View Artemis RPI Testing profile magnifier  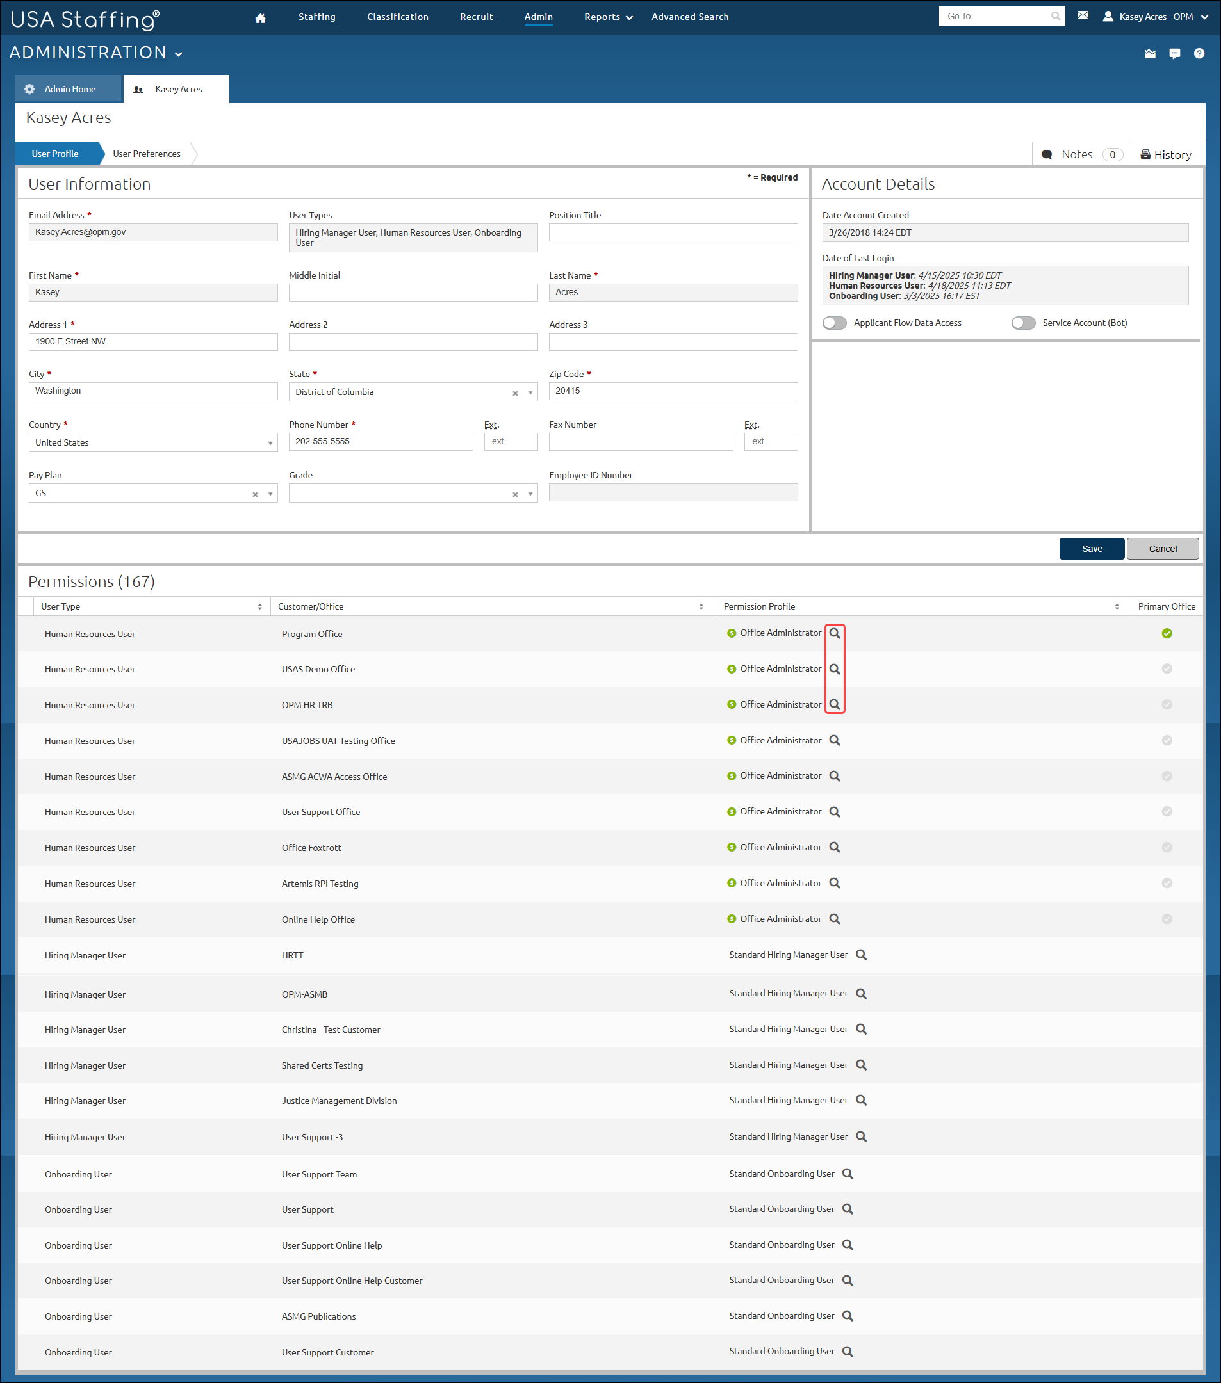click(x=835, y=883)
